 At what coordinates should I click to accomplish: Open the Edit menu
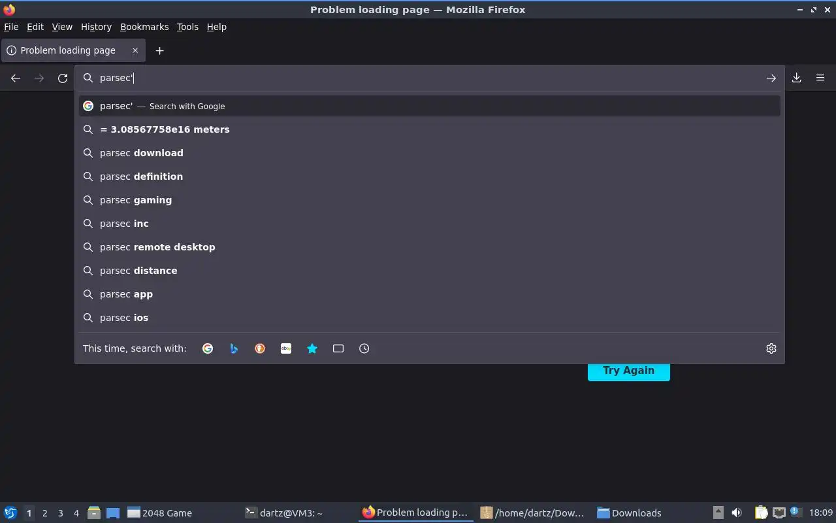tap(35, 27)
